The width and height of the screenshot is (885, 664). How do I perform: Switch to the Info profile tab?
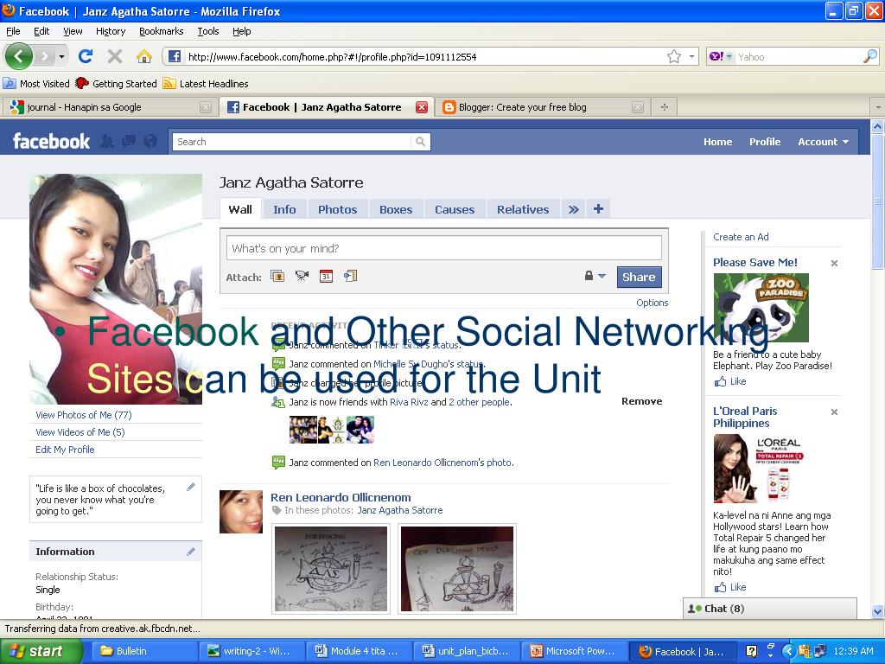pos(284,209)
